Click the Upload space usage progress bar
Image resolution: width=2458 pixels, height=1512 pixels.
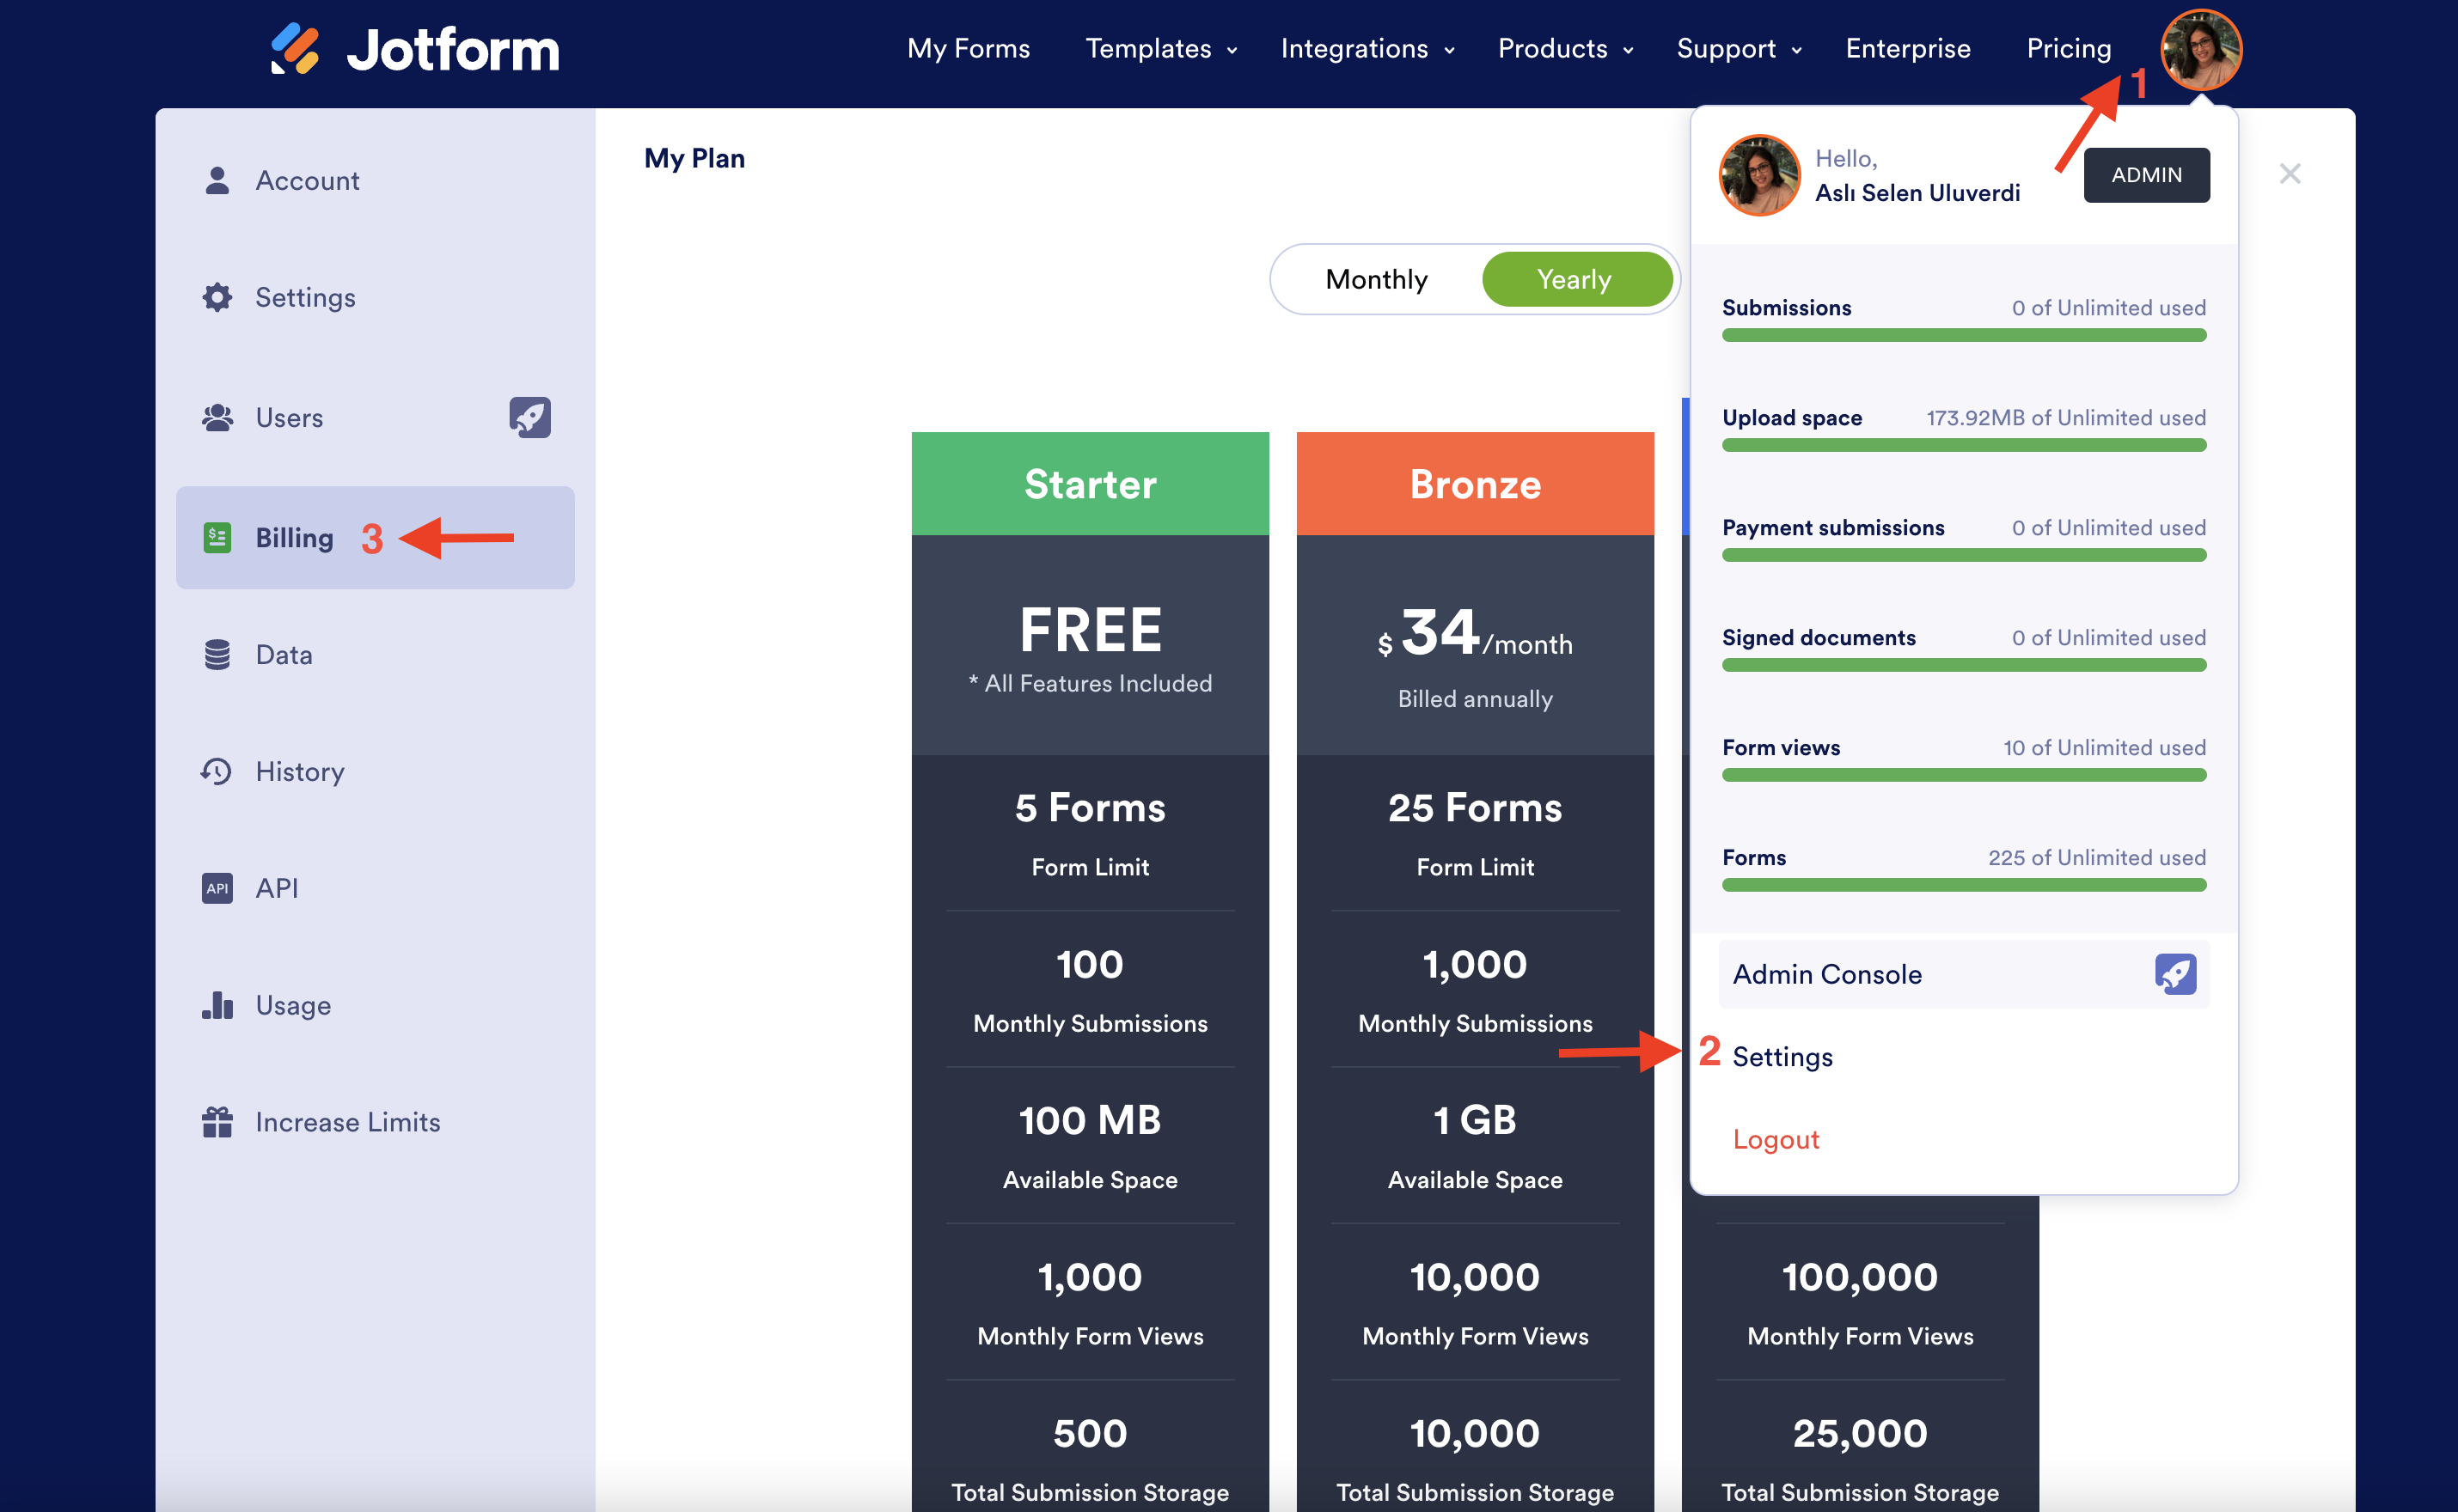click(x=1963, y=446)
